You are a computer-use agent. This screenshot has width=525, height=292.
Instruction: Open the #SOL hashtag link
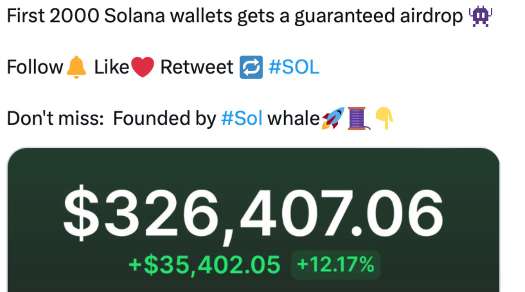pos(294,67)
